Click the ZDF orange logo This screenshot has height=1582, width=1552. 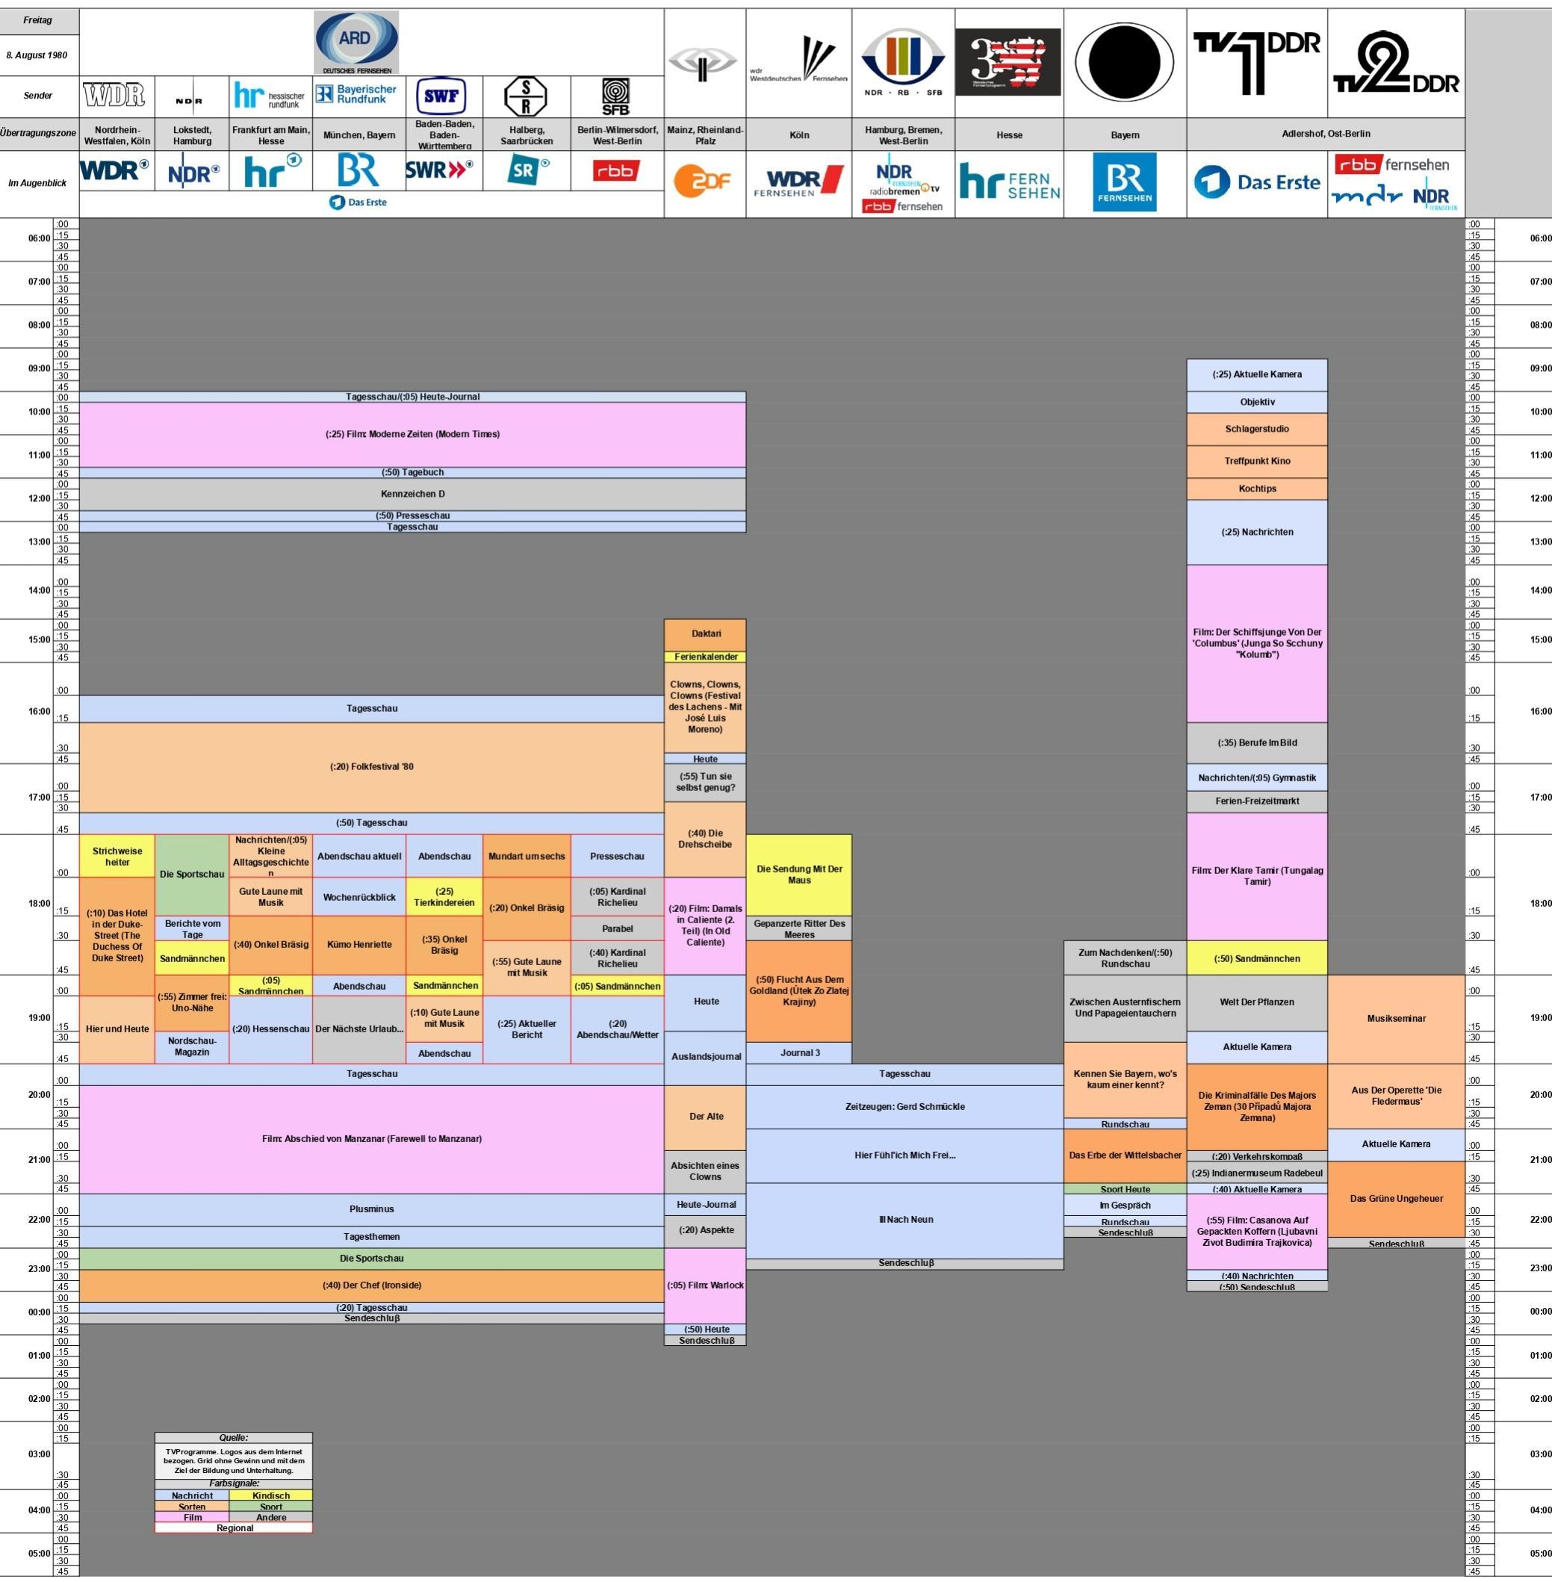click(x=704, y=181)
